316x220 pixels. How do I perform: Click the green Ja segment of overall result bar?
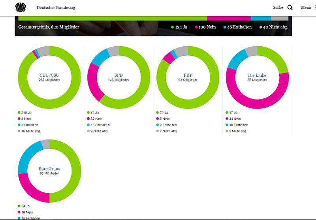pos(113,18)
